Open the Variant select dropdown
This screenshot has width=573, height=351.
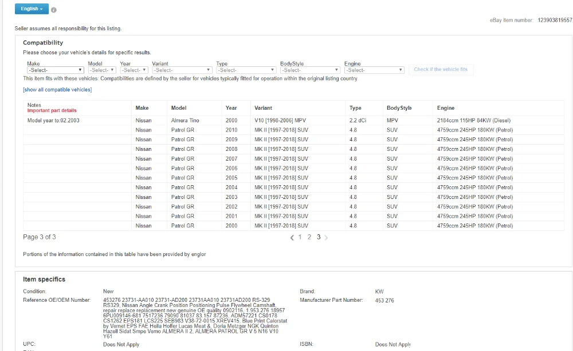(182, 70)
